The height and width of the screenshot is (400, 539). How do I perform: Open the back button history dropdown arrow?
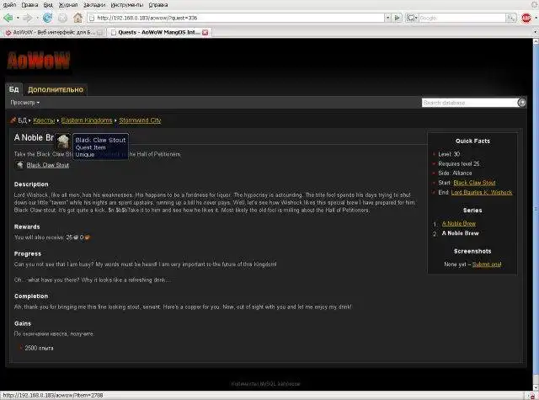[18, 18]
